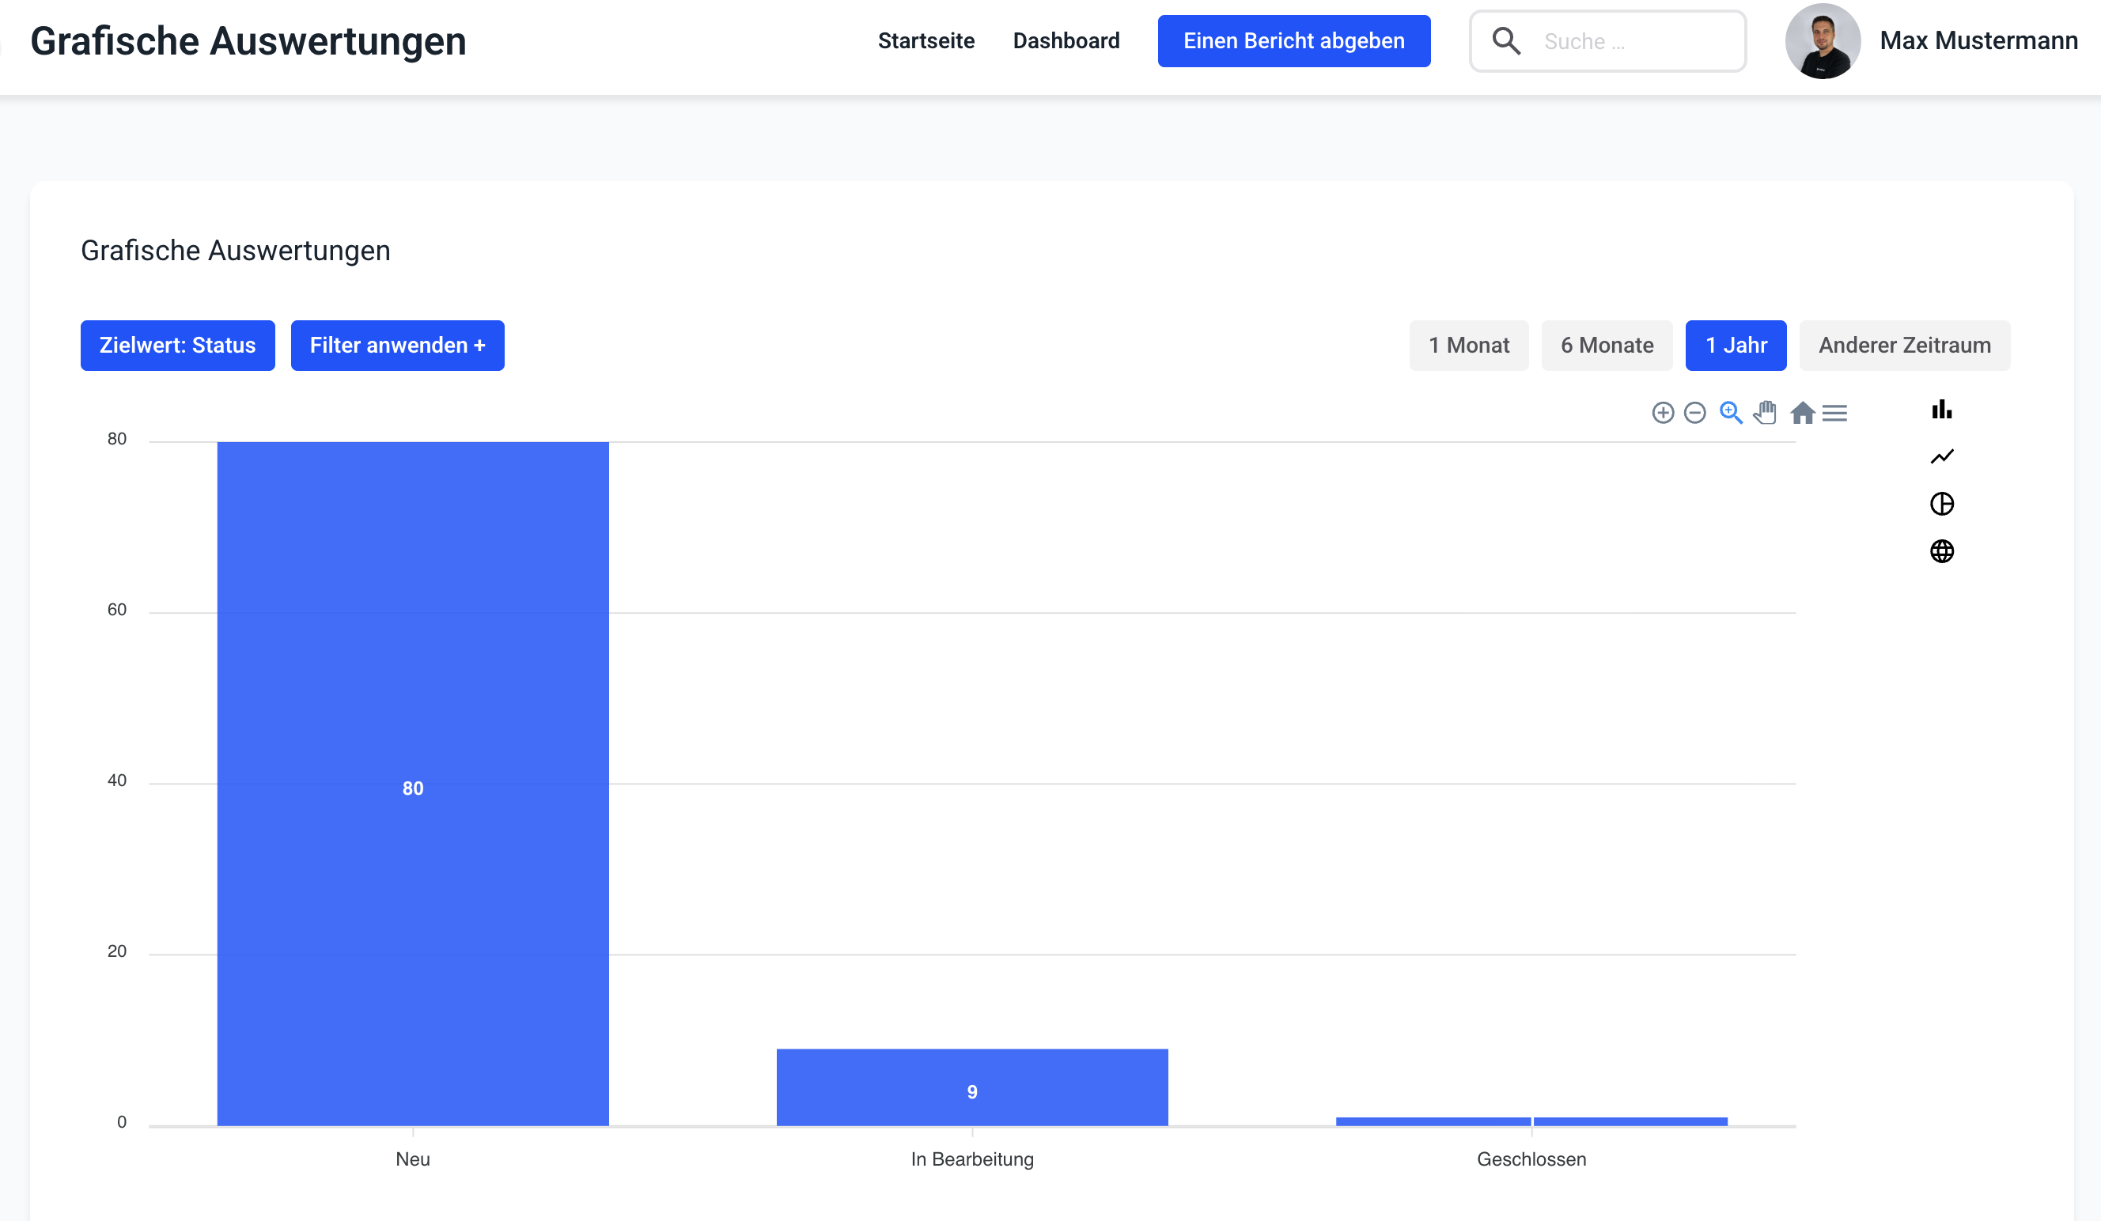Open Dashboard from top navigation
Screen dimensions: 2101x1221
[1066, 41]
